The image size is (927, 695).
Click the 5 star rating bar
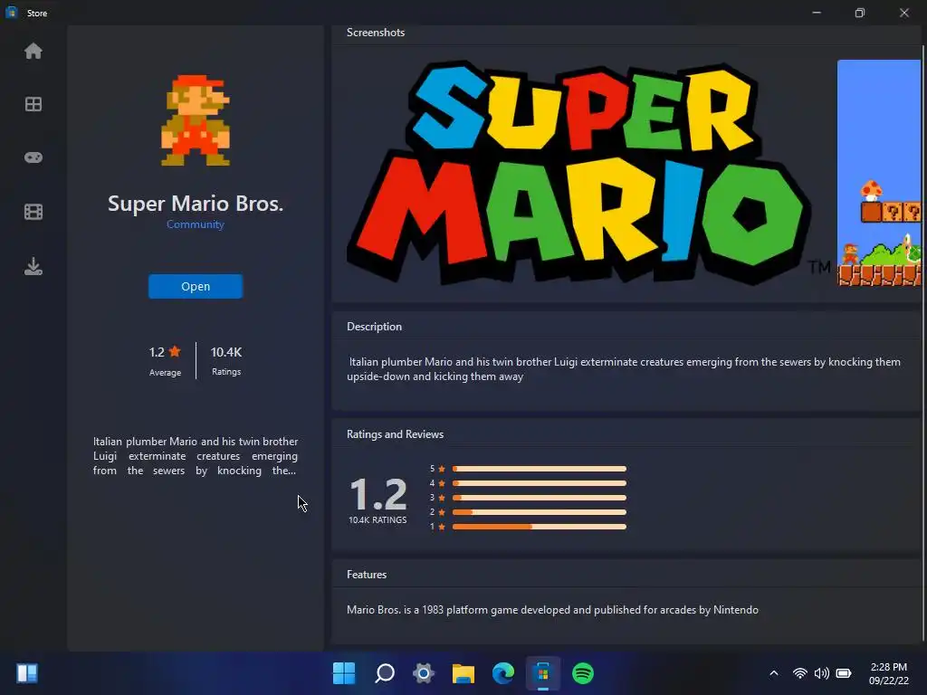(x=540, y=469)
